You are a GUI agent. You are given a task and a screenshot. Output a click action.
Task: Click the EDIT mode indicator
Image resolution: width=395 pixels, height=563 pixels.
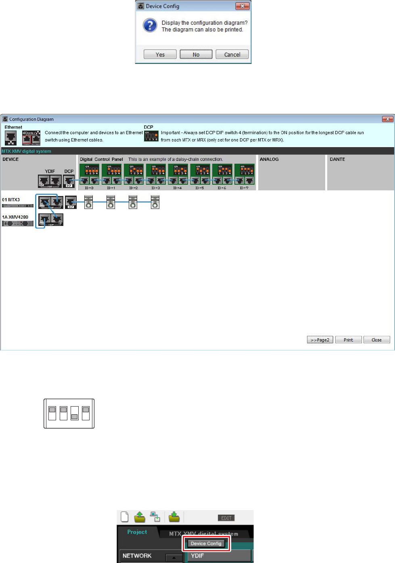click(x=226, y=518)
